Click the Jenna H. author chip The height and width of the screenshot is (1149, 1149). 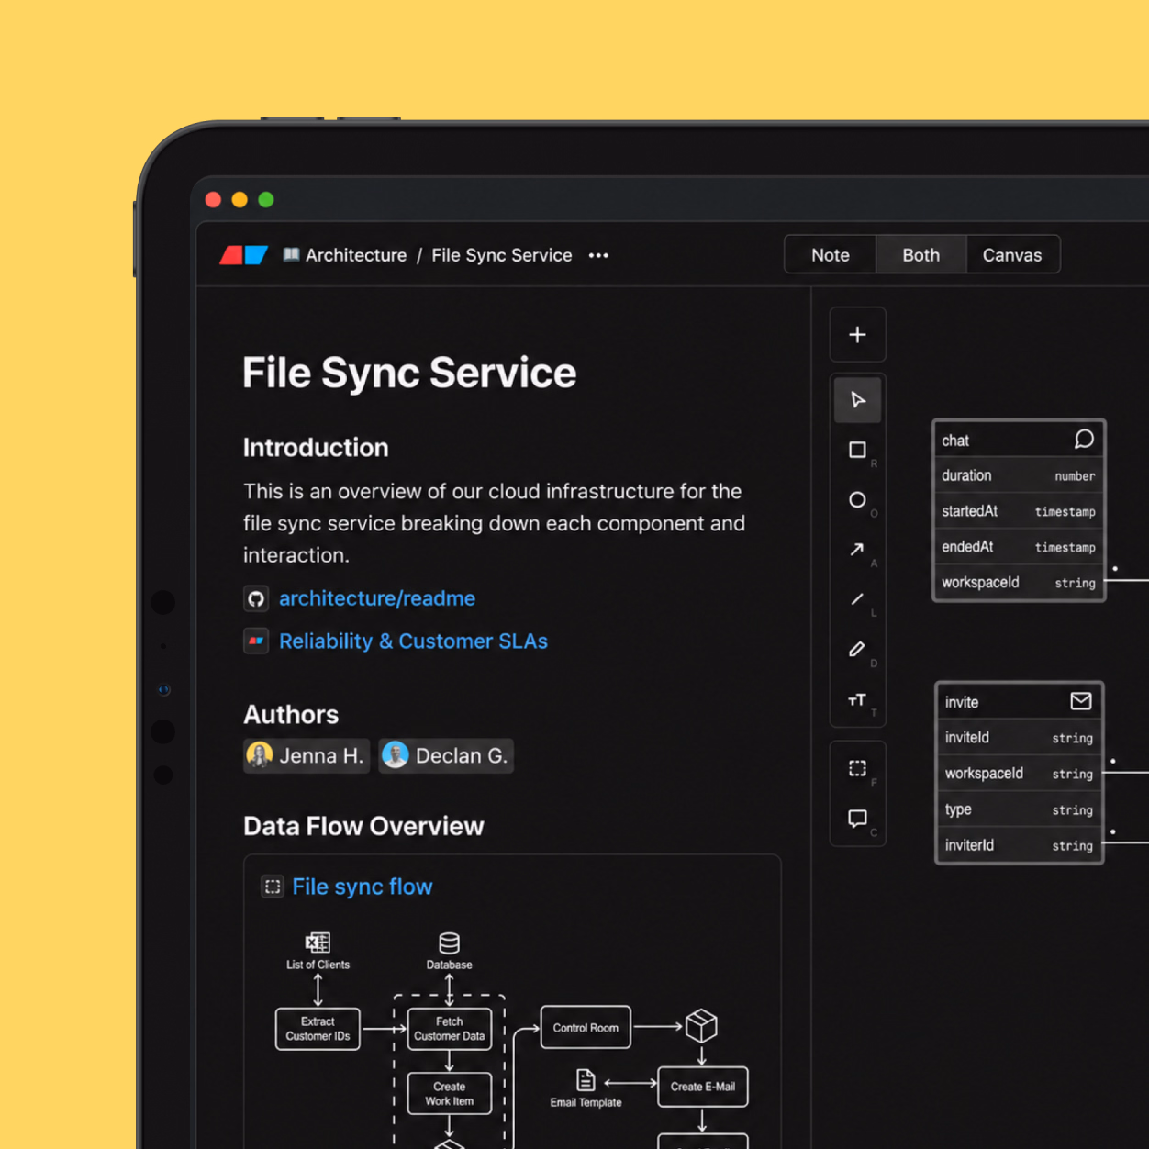(x=307, y=756)
